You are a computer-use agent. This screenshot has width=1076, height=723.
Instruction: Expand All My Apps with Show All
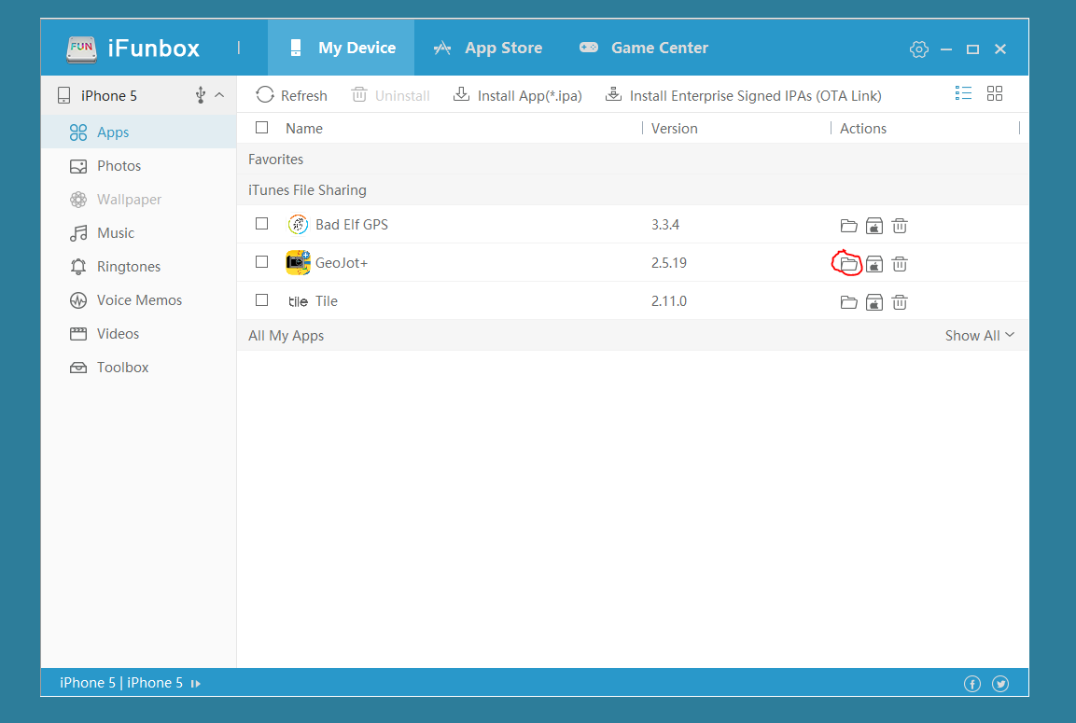click(x=979, y=336)
